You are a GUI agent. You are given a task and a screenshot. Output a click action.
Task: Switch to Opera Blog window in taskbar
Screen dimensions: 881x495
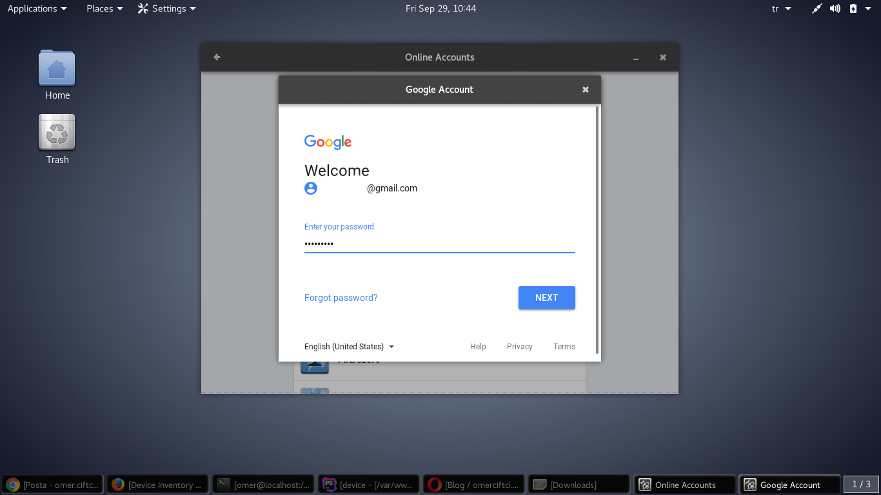(474, 485)
